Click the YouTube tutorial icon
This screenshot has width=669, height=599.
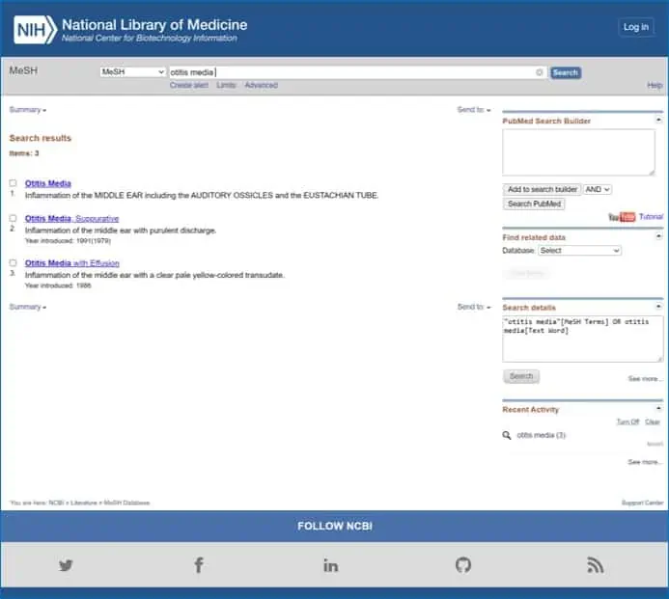pos(622,217)
